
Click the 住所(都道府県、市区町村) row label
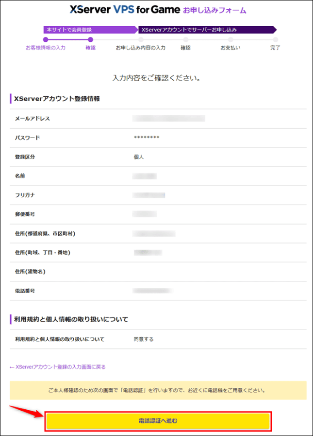[x=45, y=233]
